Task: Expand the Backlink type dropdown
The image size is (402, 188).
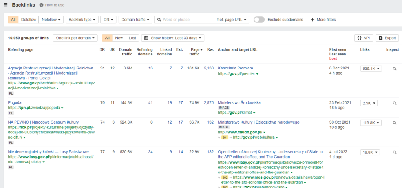Action: point(82,20)
